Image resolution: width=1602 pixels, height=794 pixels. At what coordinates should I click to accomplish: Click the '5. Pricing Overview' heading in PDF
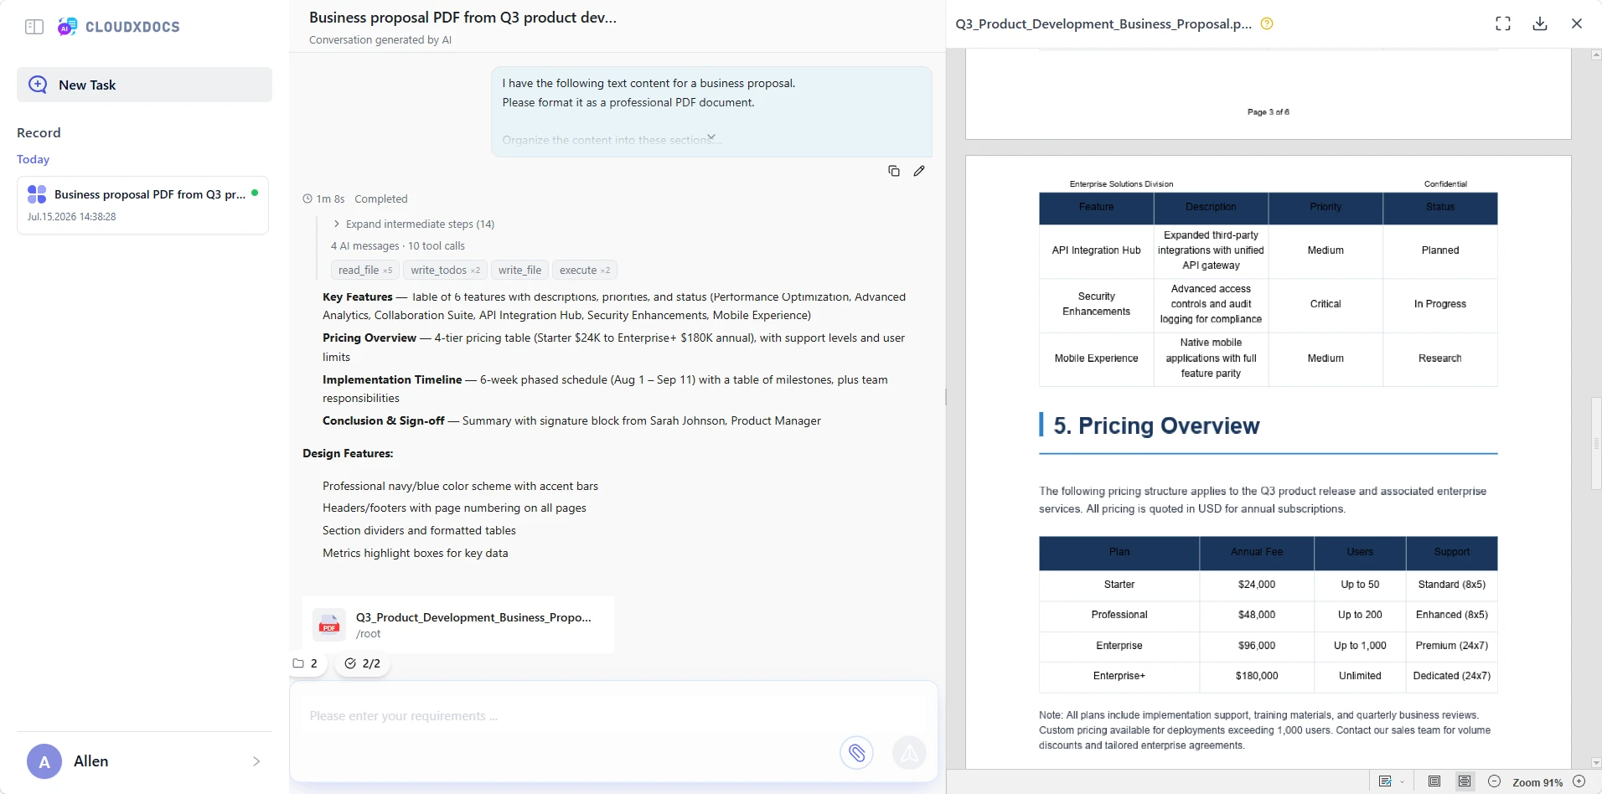click(x=1156, y=425)
